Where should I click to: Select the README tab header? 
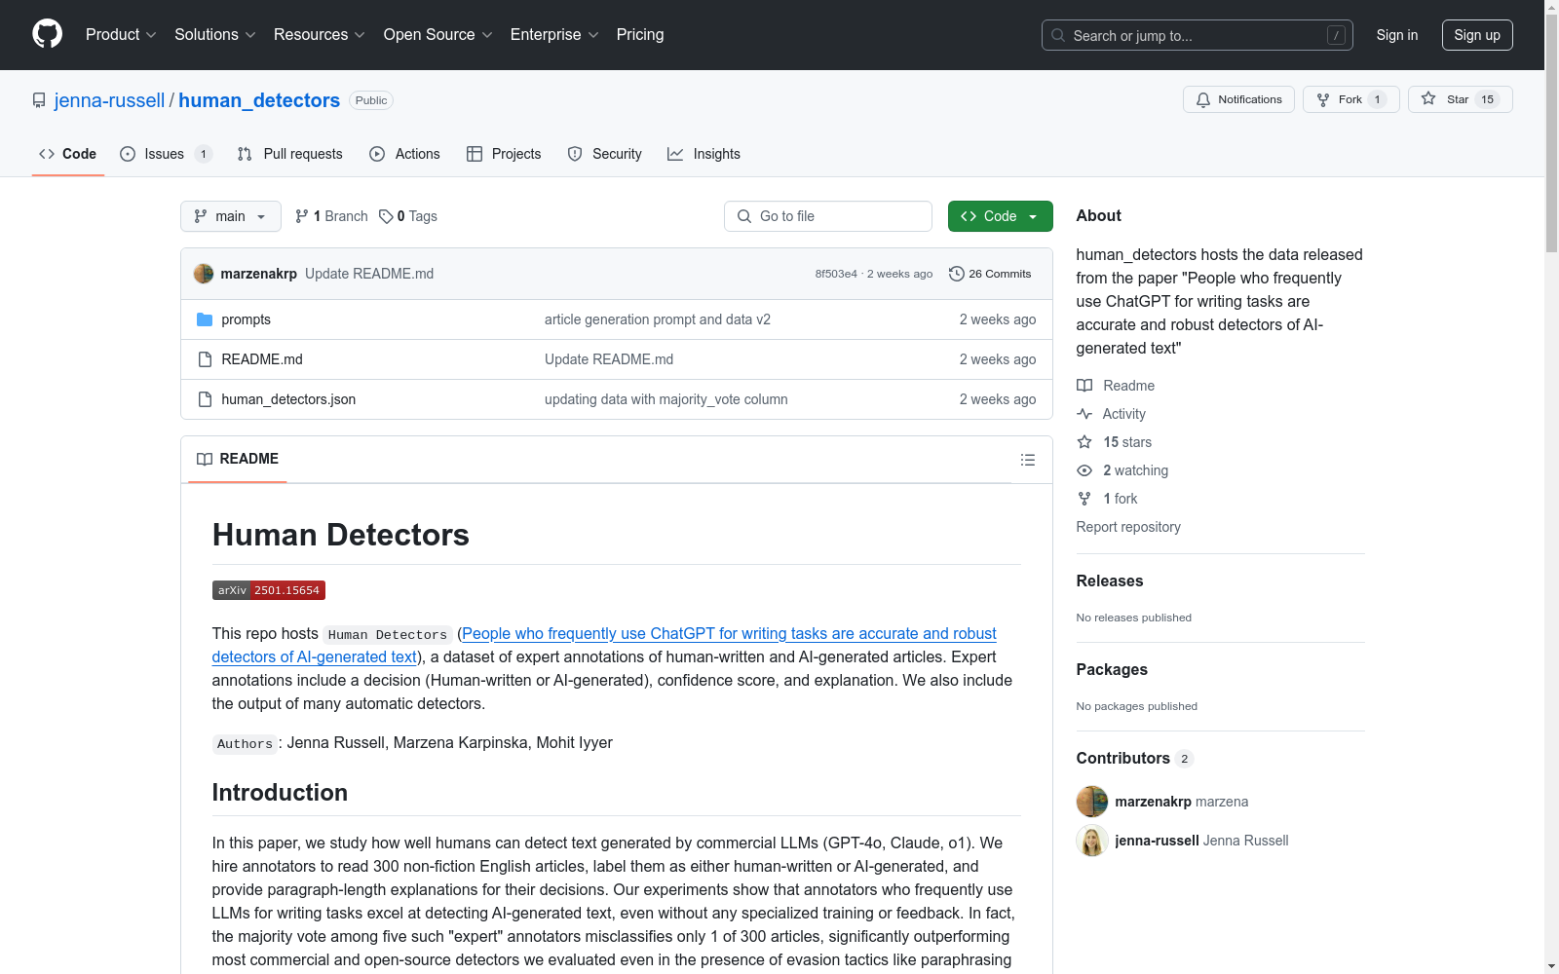click(x=238, y=459)
